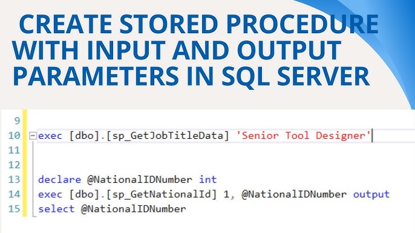The height and width of the screenshot is (233, 415).
Task: Click the 'CREATE STORED PROCEDURE' title text
Action: click(x=198, y=24)
